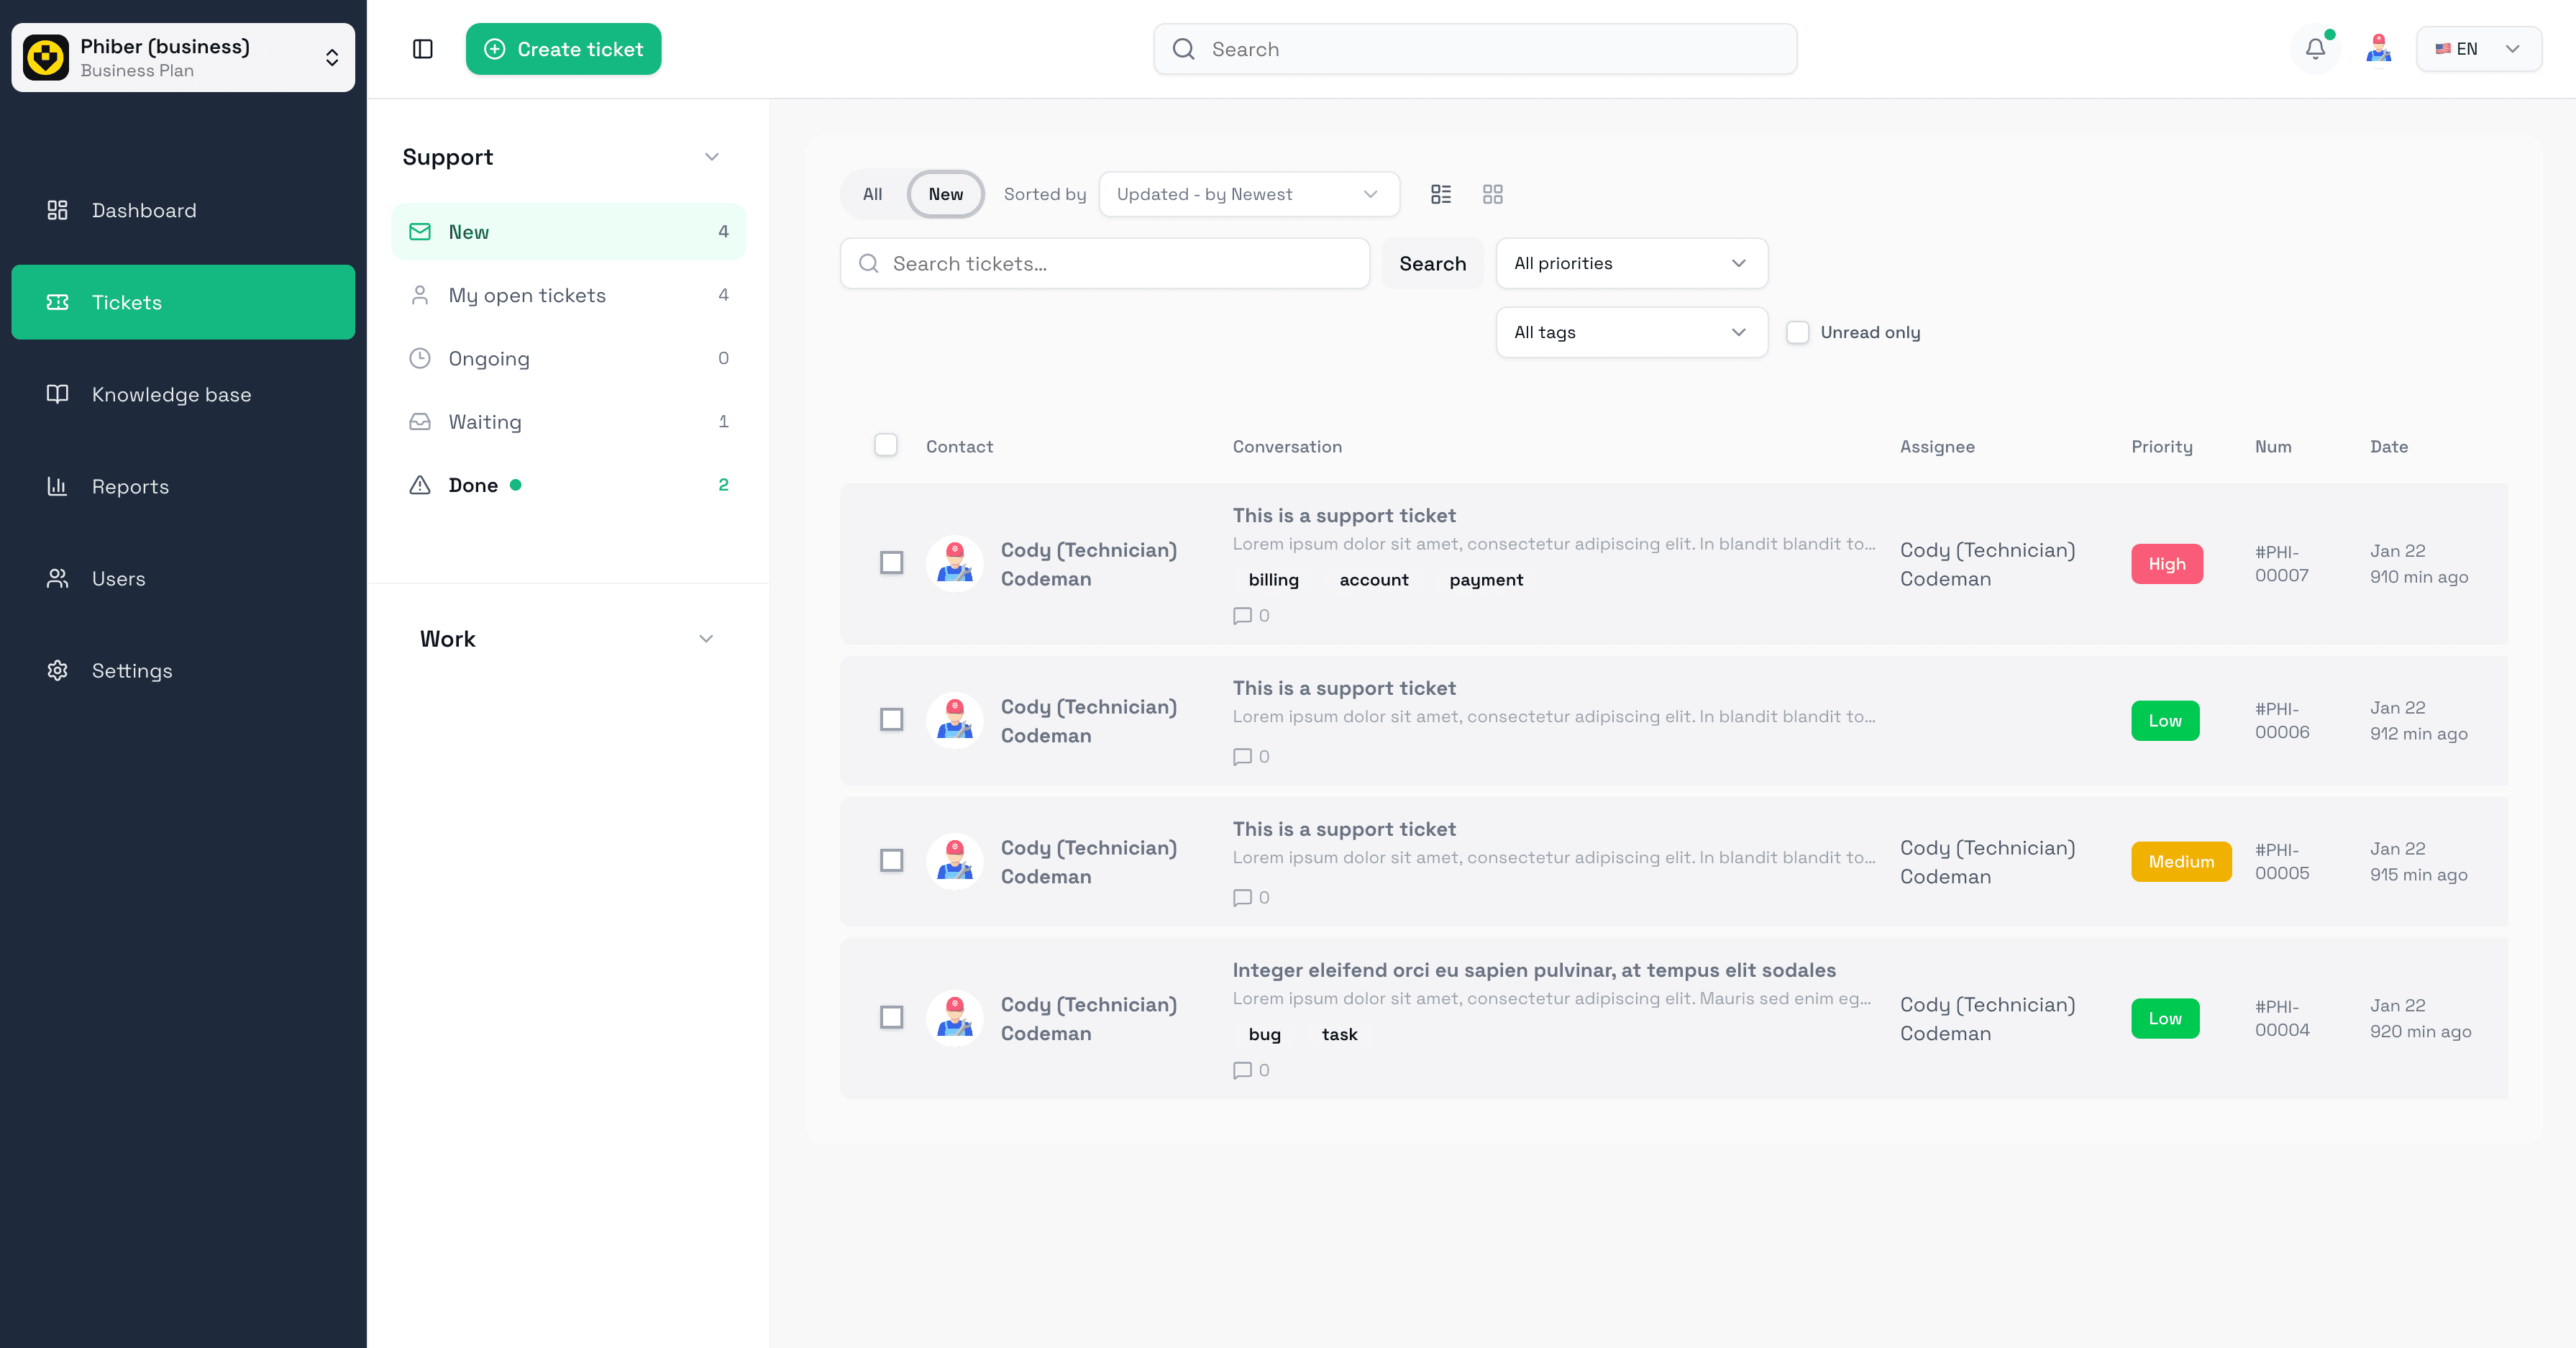Switch to the All filter tab
2576x1348 pixels.
click(872, 194)
